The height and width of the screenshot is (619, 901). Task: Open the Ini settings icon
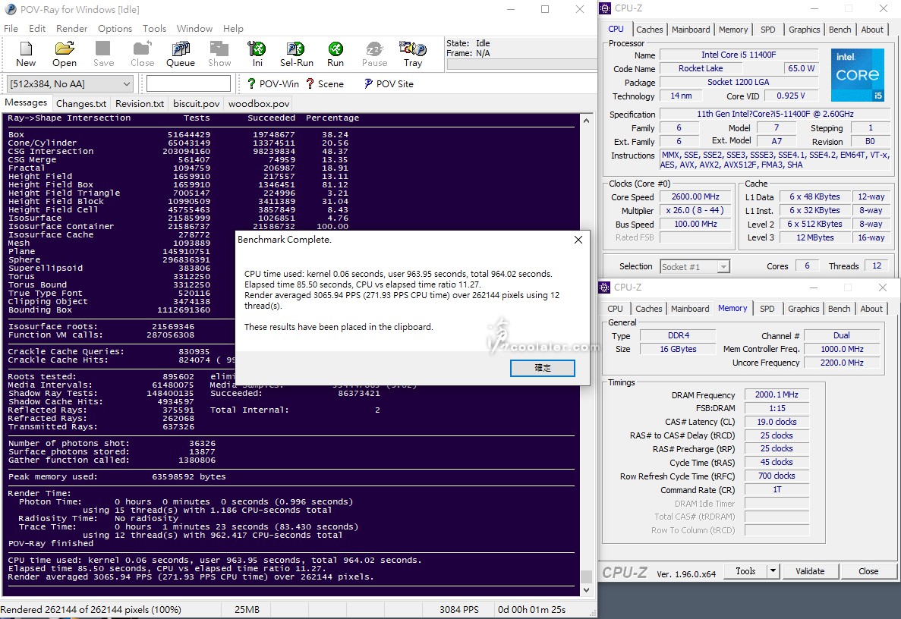click(257, 55)
